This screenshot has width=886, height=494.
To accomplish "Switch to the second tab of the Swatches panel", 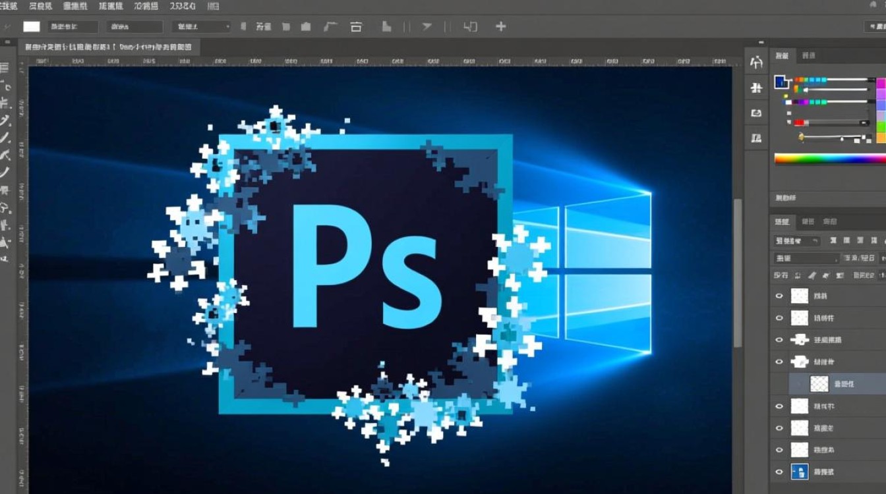I will pos(808,55).
